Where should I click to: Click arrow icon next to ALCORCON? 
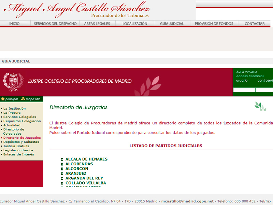[x=62, y=169]
